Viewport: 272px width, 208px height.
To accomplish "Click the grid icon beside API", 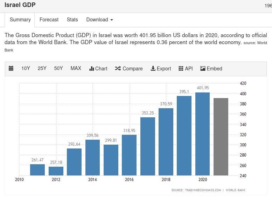I will click(181, 69).
